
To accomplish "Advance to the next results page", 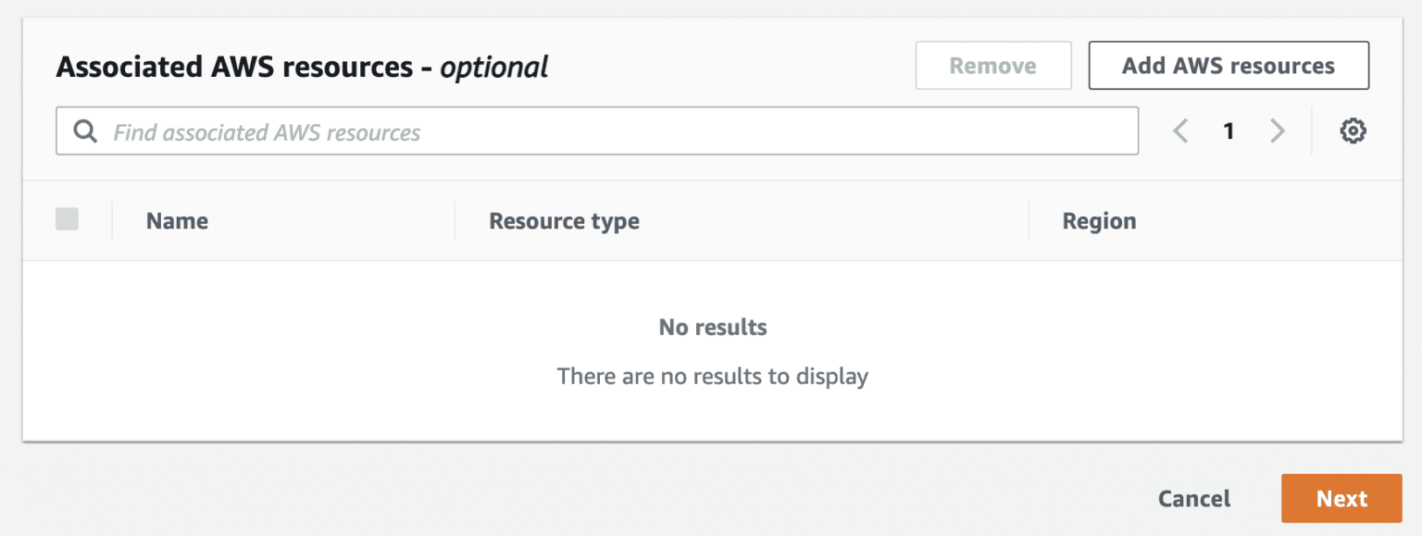I will [1278, 131].
